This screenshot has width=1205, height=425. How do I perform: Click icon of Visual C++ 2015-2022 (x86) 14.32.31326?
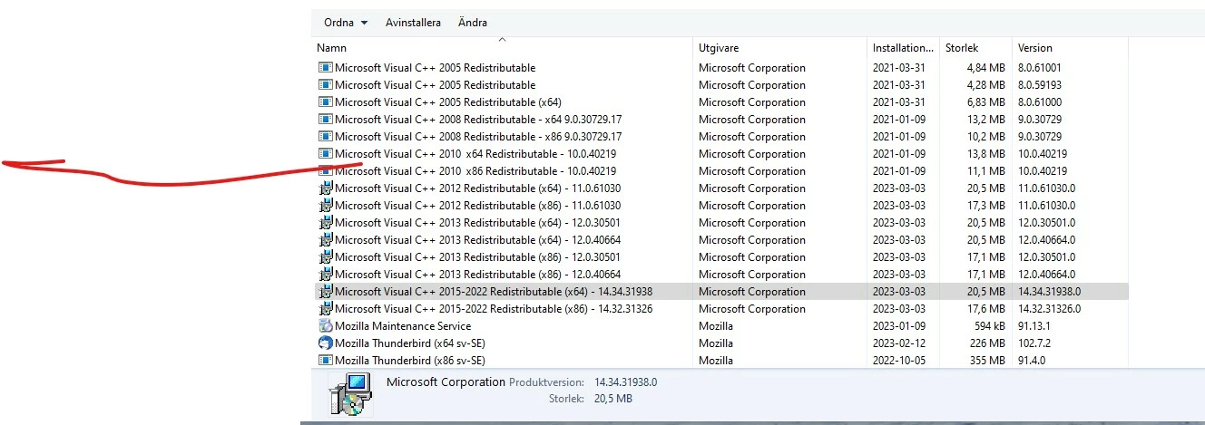[326, 309]
